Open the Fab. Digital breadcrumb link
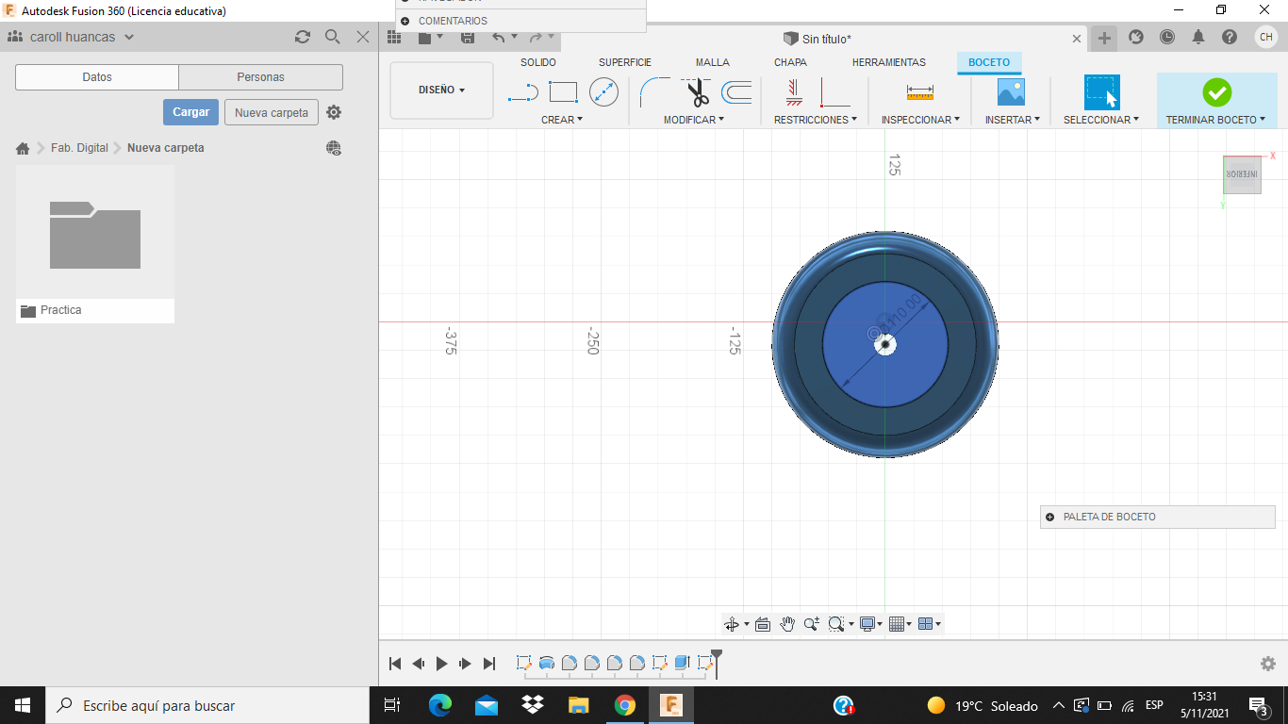 tap(79, 148)
